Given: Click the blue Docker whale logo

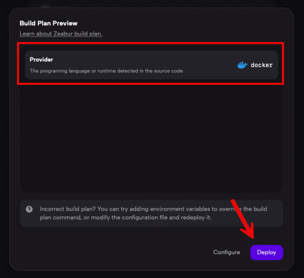Looking at the screenshot, I should point(242,65).
